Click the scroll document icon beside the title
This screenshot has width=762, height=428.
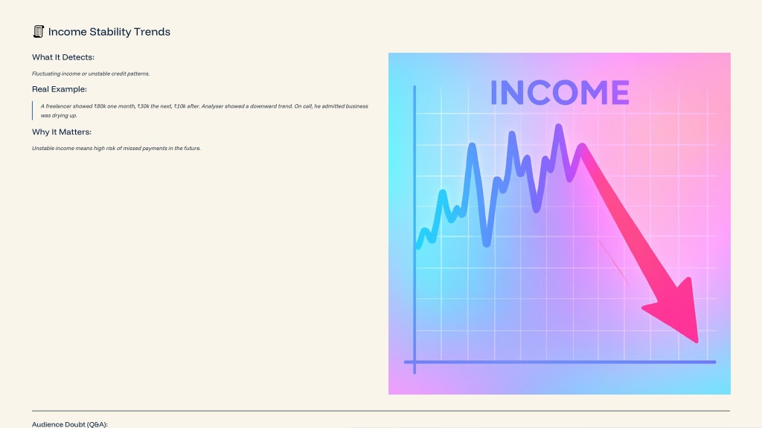pyautogui.click(x=39, y=31)
